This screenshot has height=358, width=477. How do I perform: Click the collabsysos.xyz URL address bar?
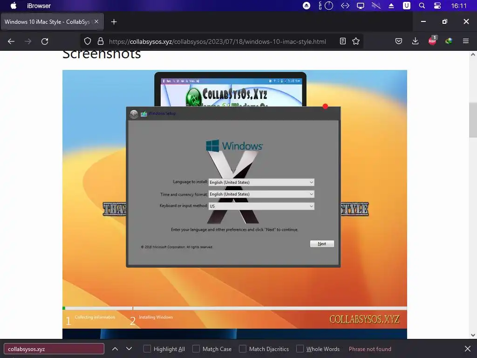tap(217, 41)
